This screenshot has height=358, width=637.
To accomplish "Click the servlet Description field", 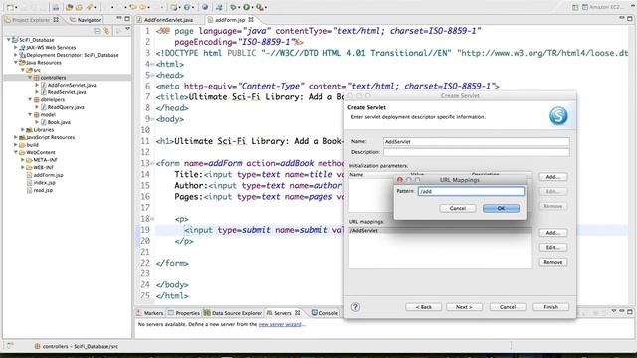I will click(x=476, y=152).
